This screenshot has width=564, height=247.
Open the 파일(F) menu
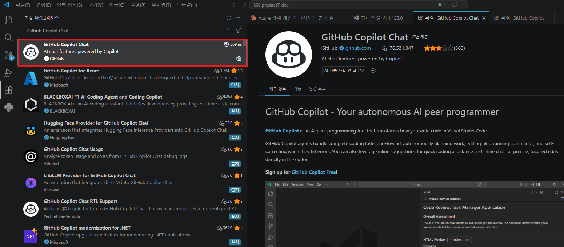click(23, 5)
